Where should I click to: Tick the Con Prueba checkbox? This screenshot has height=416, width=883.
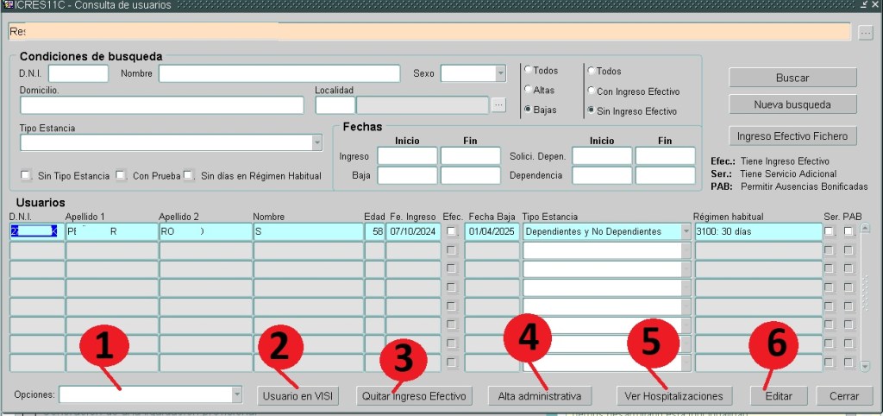coord(122,175)
